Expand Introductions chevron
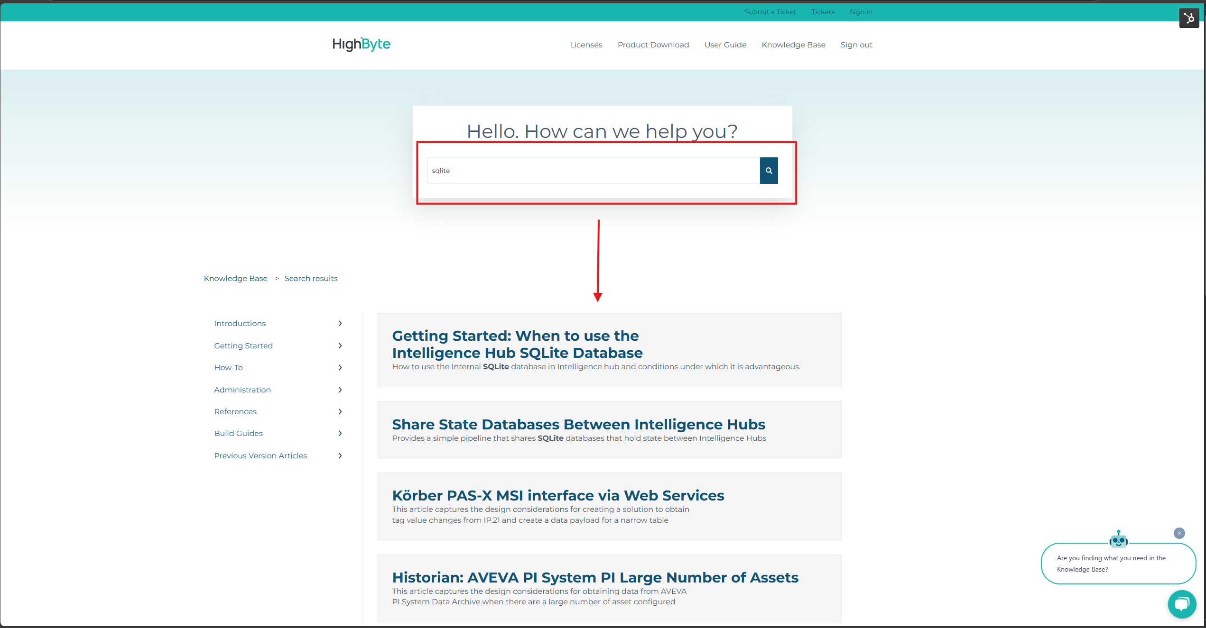1206x628 pixels. click(340, 323)
